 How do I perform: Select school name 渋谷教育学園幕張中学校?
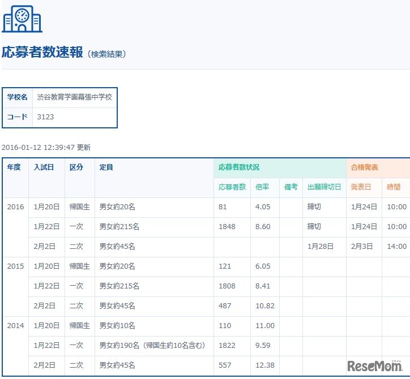75,97
